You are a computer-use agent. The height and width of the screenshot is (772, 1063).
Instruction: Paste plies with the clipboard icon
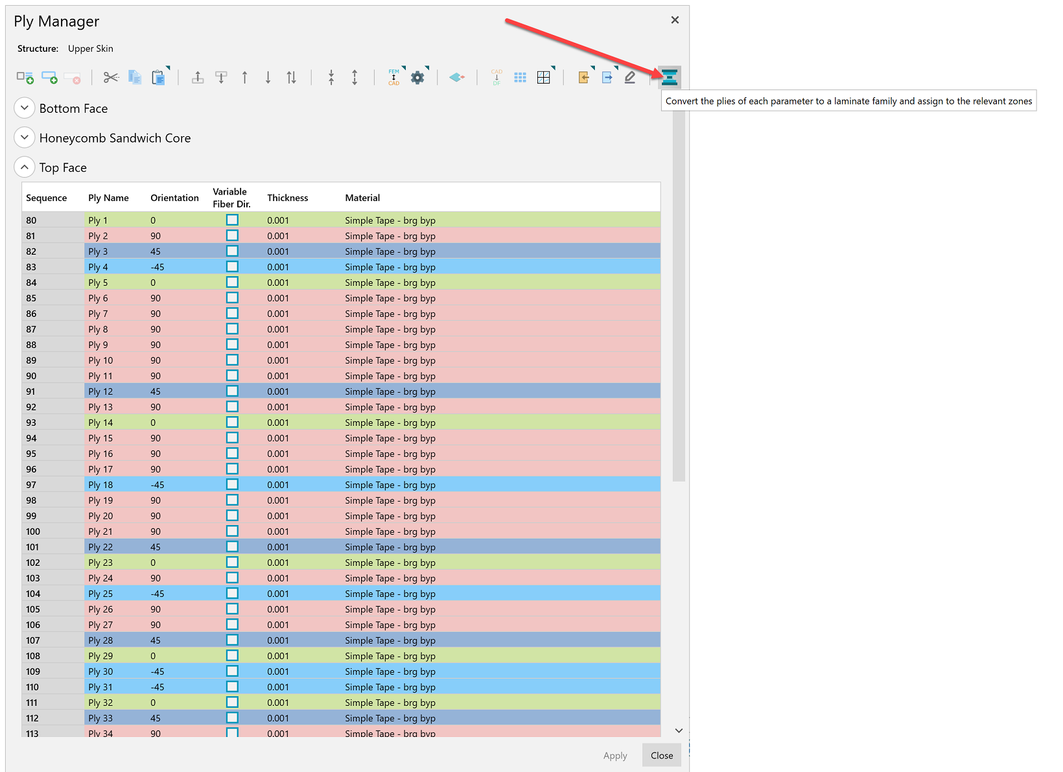158,78
